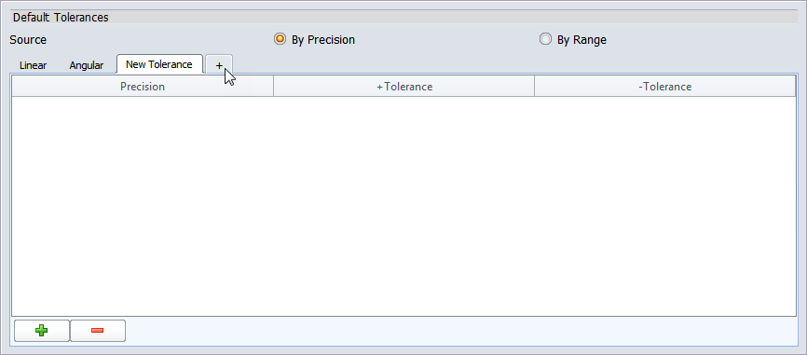807x355 pixels.
Task: Click the Source label
Action: coord(28,40)
